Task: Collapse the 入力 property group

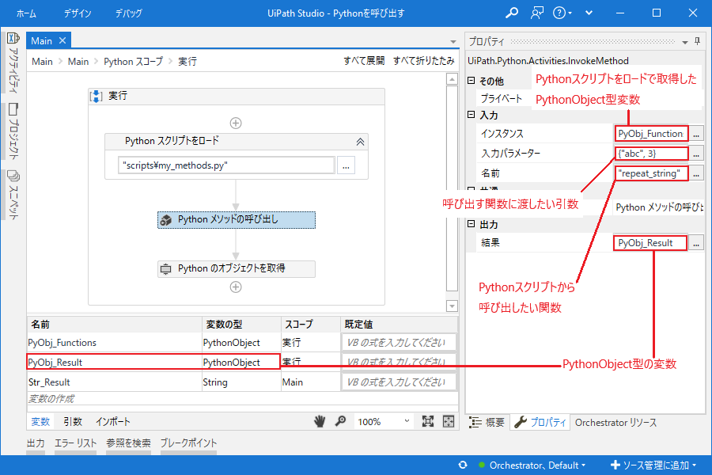Action: pos(472,115)
